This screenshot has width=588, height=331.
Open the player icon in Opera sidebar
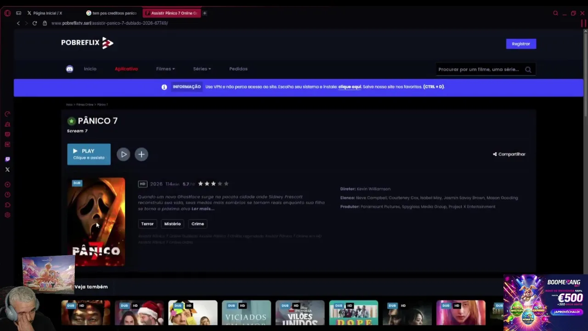7,184
